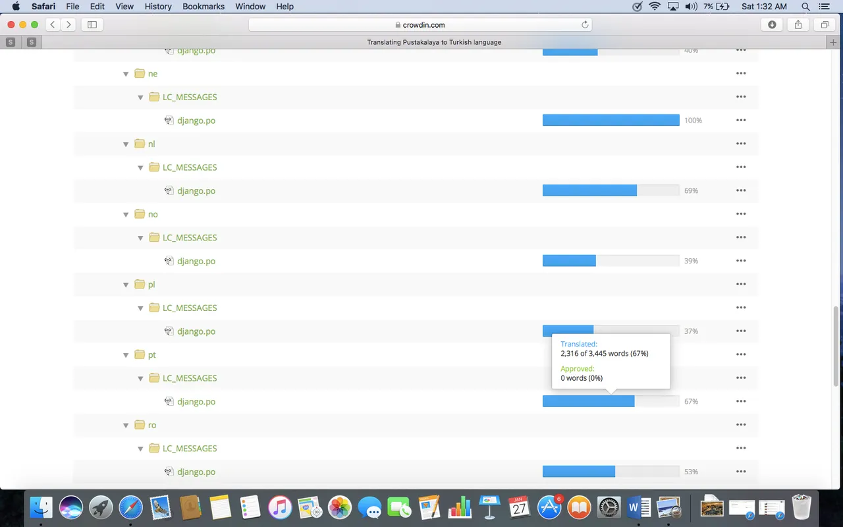
Task: Click the page vertical scrollbar
Action: tap(836, 347)
